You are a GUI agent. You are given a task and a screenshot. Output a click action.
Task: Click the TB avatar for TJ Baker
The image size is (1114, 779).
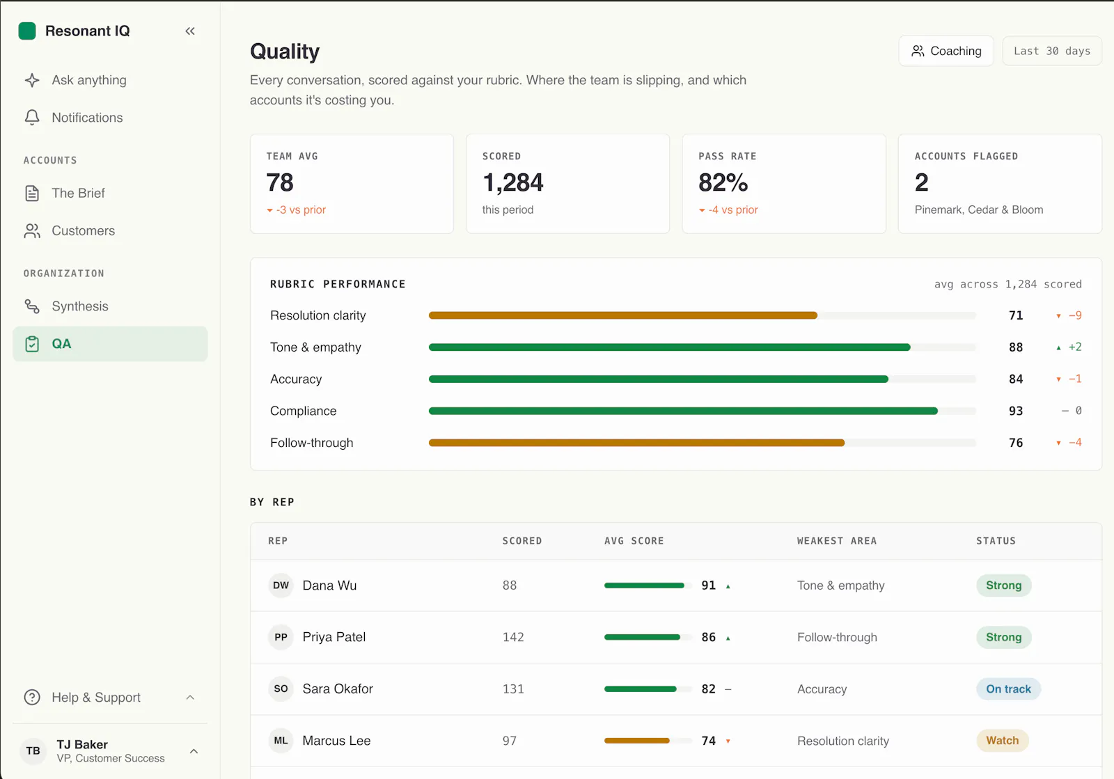[33, 751]
